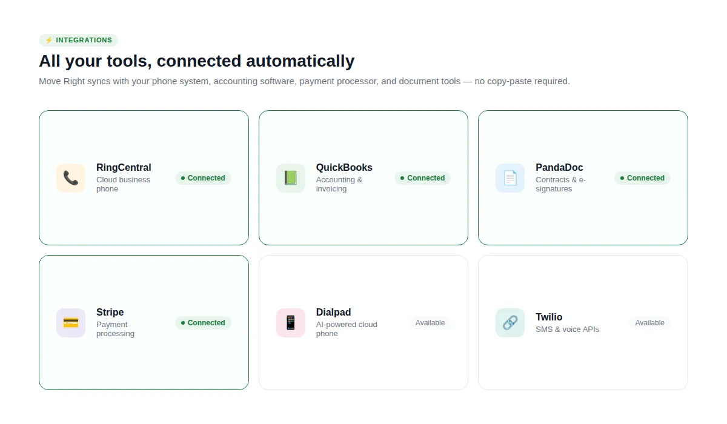Viewport: 727px width, 424px height.
Task: Toggle PandaDoc's Connected indicator
Action: click(x=642, y=178)
